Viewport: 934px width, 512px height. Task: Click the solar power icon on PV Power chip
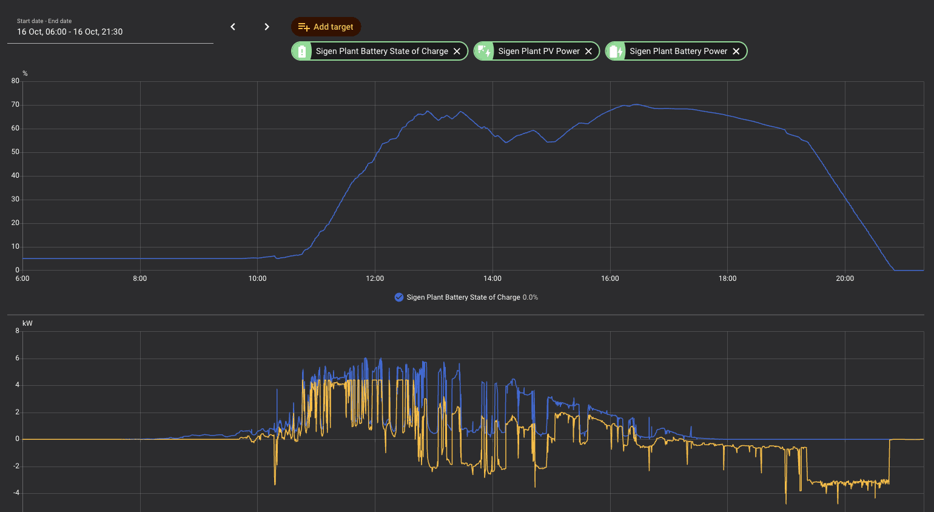coord(484,51)
